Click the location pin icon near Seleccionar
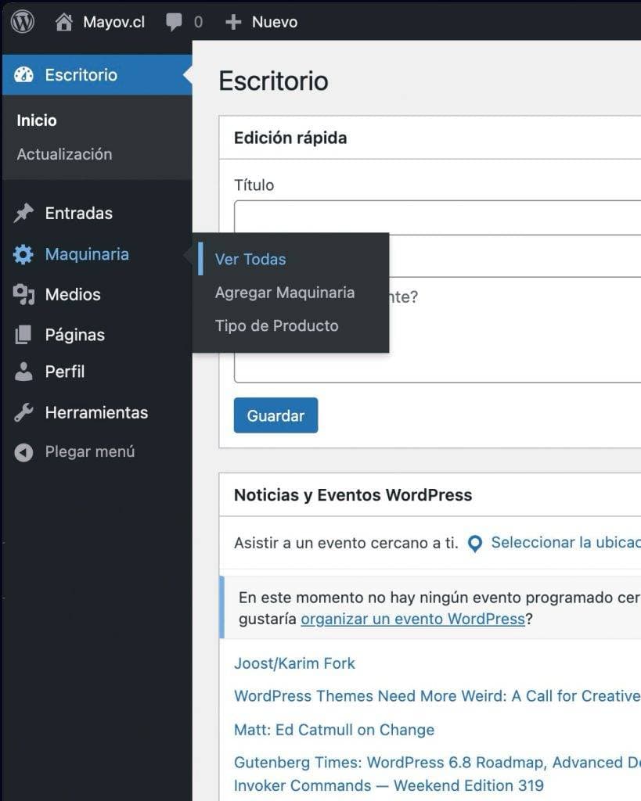Viewport: 641px width, 801px height. (x=475, y=544)
